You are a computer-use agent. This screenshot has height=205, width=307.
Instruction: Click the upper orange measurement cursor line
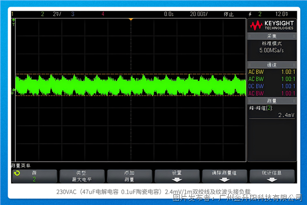[x=131, y=74]
